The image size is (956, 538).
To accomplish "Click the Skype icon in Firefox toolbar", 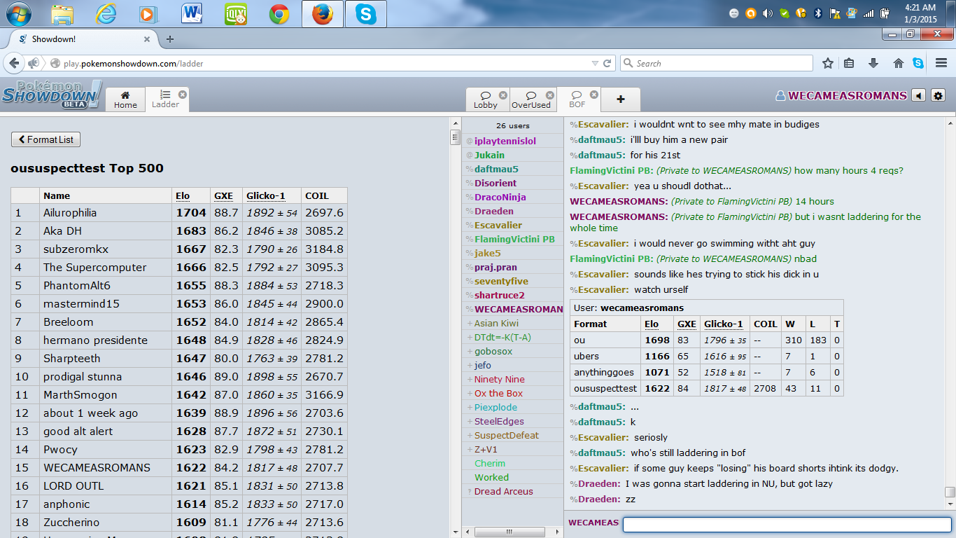I will coord(918,63).
